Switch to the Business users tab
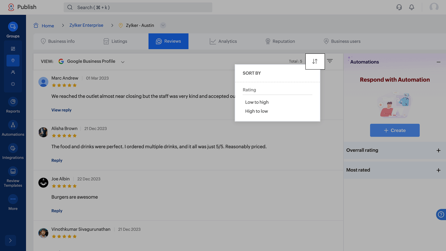This screenshot has width=446, height=251. tap(342, 41)
